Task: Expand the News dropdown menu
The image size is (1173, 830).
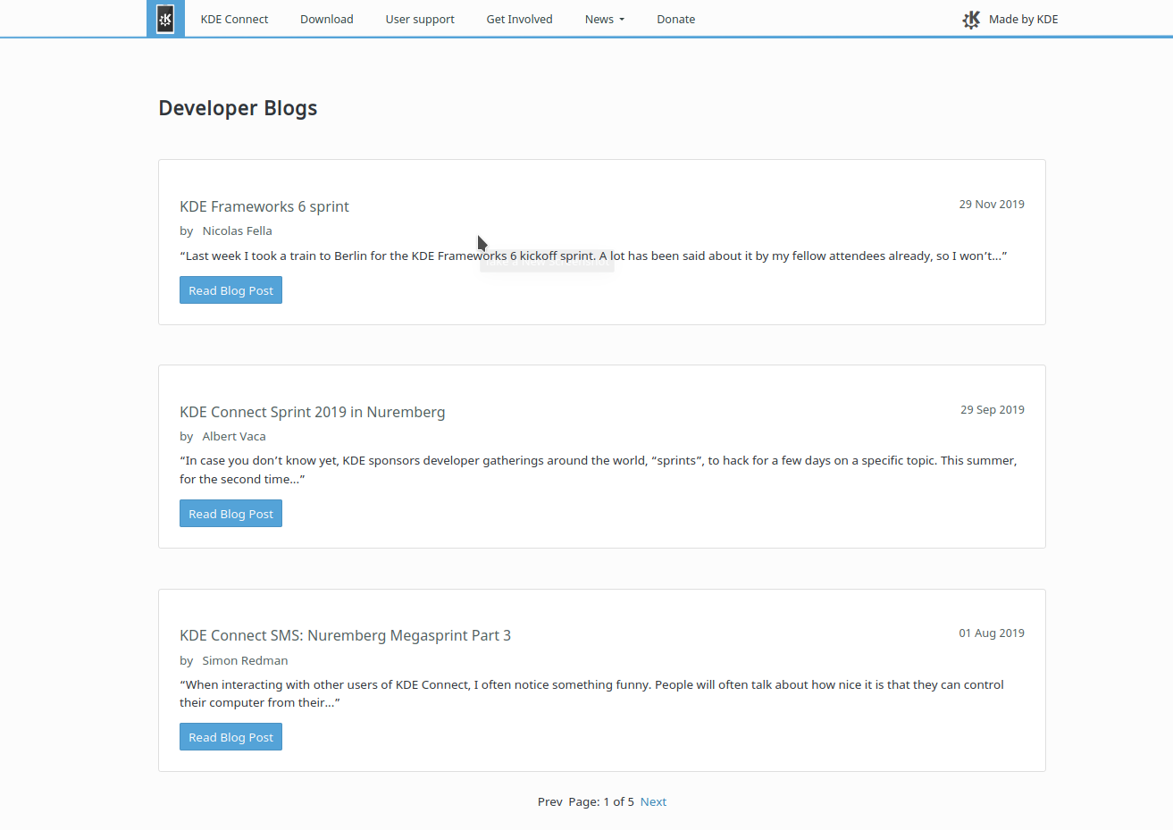Action: click(x=605, y=19)
